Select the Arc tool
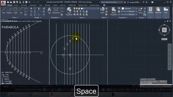This screenshot has height=97, width=173. pyautogui.click(x=21, y=11)
